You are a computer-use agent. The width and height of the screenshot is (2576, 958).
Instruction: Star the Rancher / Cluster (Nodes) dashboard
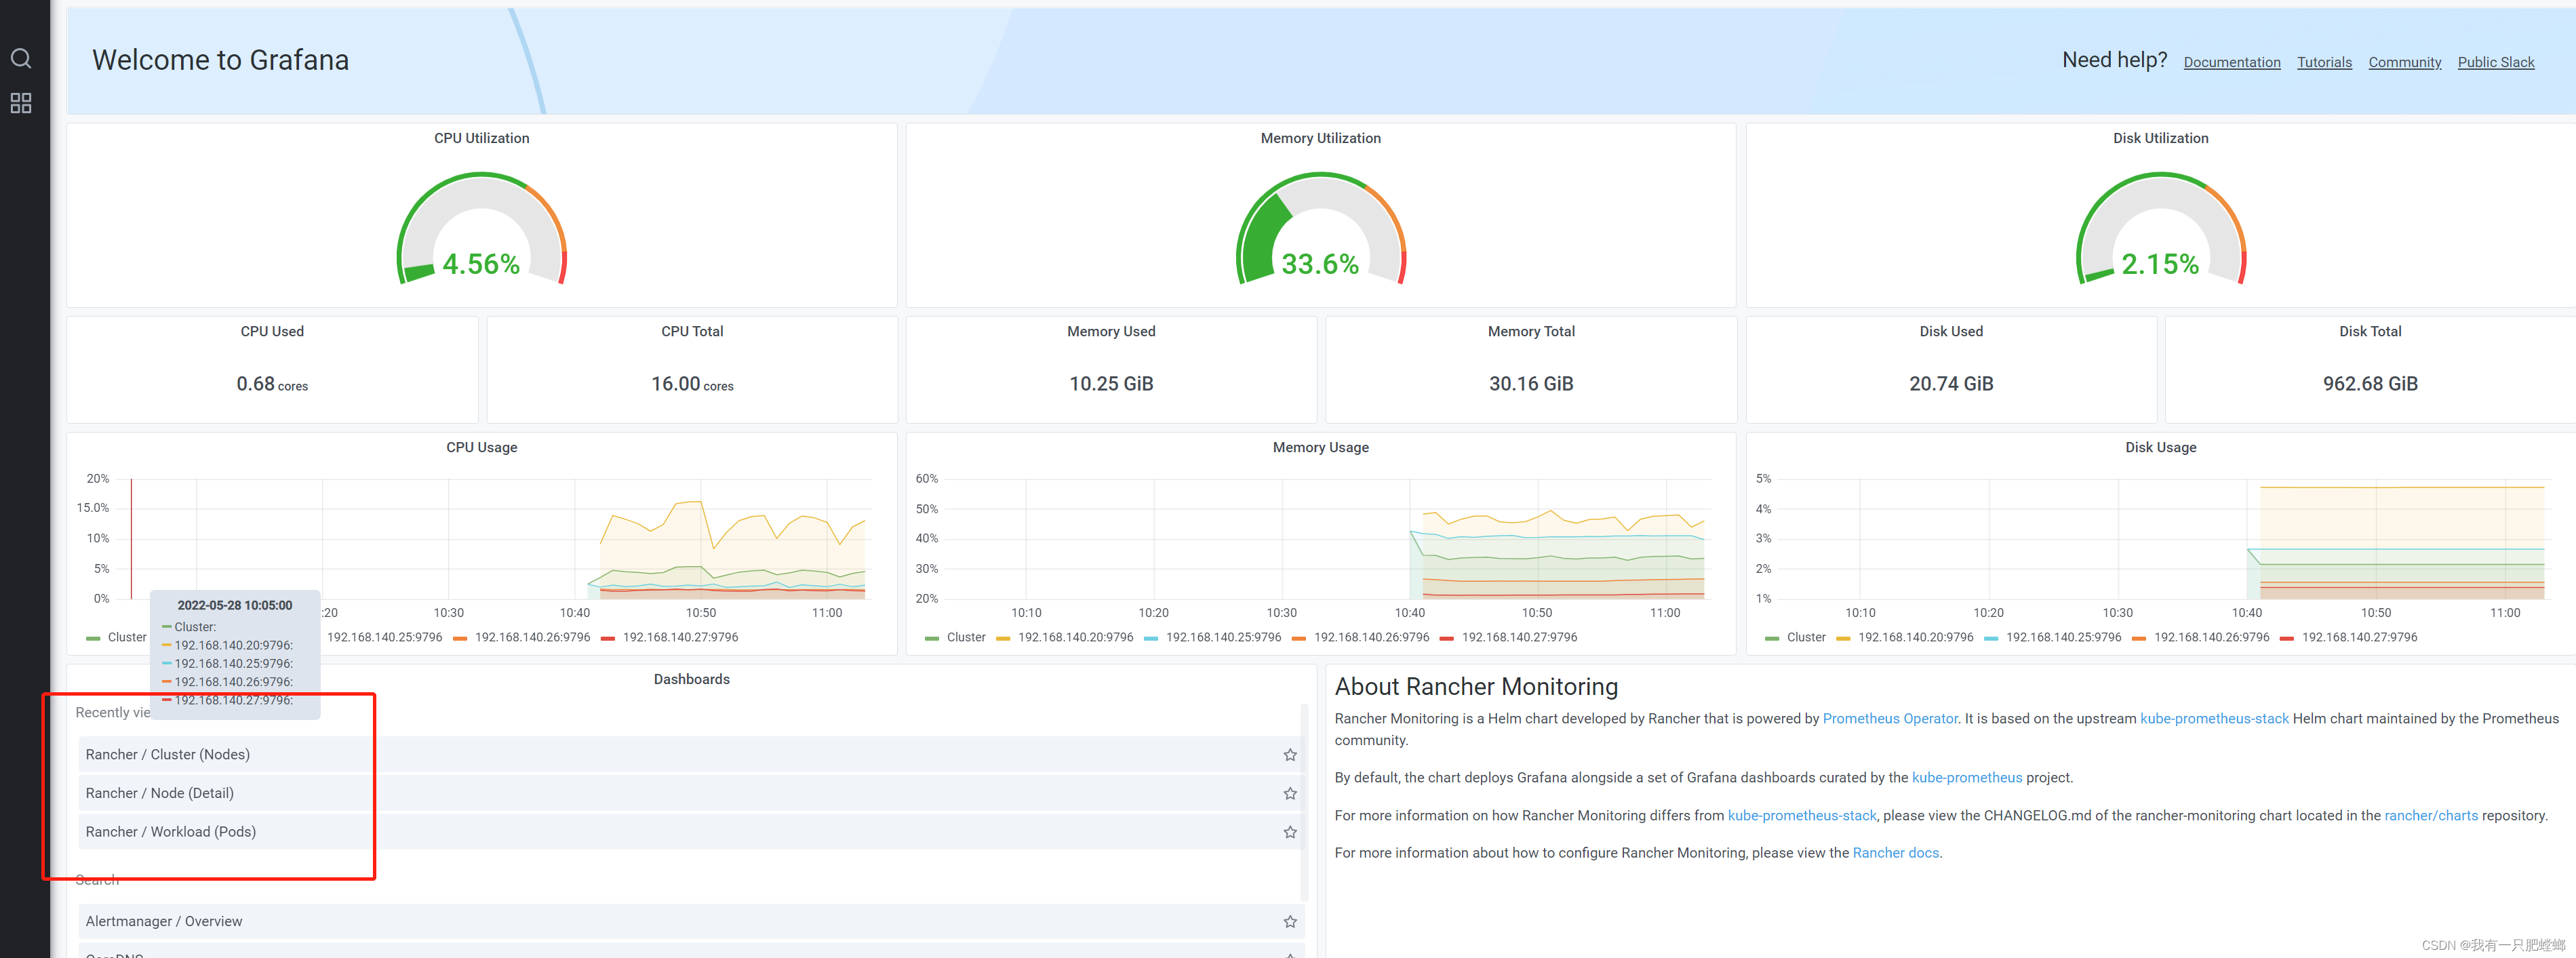(1289, 755)
